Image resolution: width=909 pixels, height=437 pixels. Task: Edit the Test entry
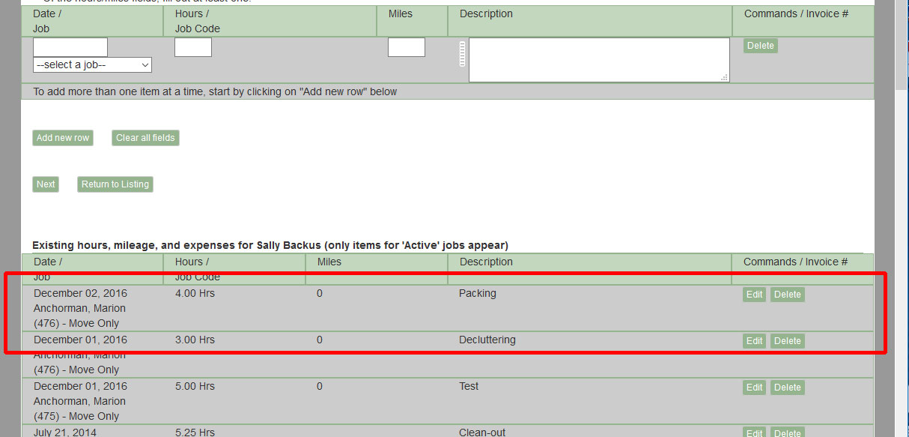click(x=755, y=388)
